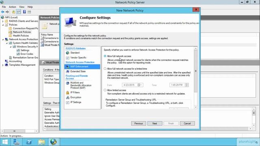Screen dimensions: 260x146
Task: Click console tree horizontal scrollbar thumb
Action: pyautogui.click(x=14, y=131)
